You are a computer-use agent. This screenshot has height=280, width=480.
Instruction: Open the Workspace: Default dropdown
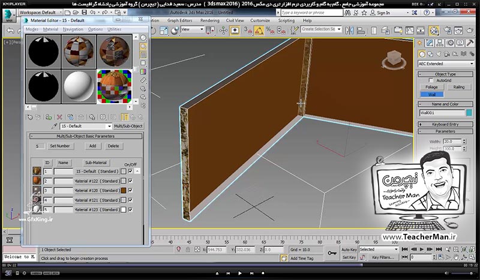tap(40, 13)
